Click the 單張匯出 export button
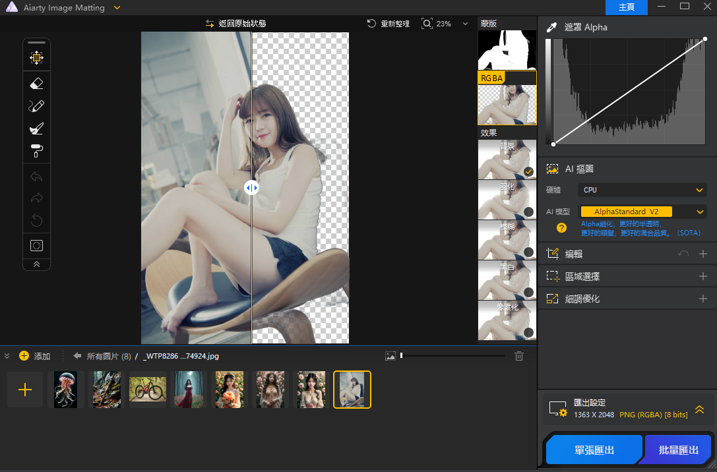 pos(594,450)
